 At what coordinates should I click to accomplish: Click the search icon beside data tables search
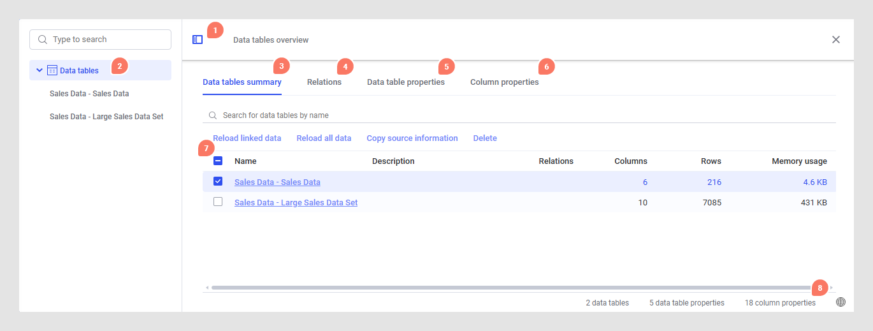tap(213, 115)
